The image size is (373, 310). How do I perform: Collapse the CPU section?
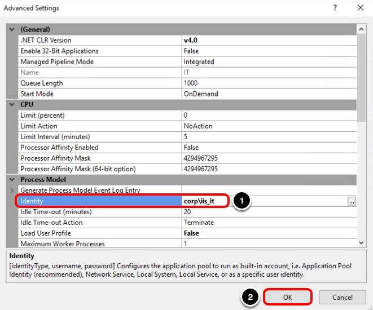coord(12,104)
